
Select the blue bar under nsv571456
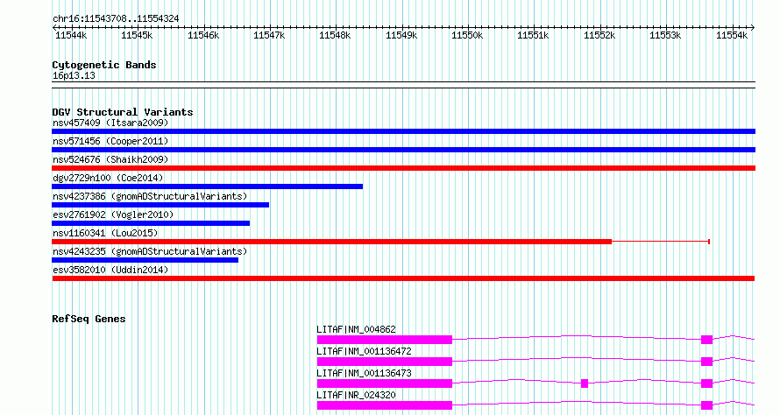403,150
